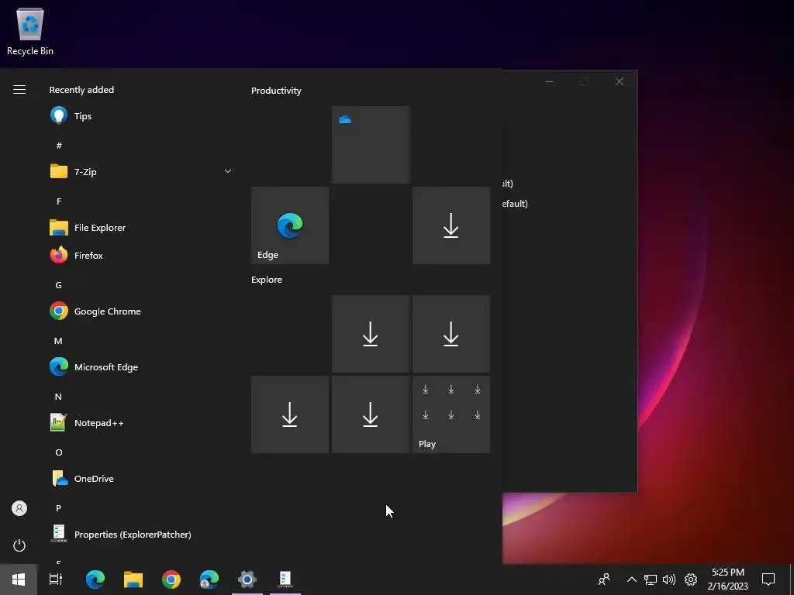Launch Notepad++ from app list

[141, 423]
